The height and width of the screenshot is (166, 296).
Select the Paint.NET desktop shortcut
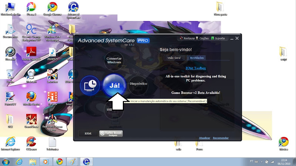coord(10,98)
